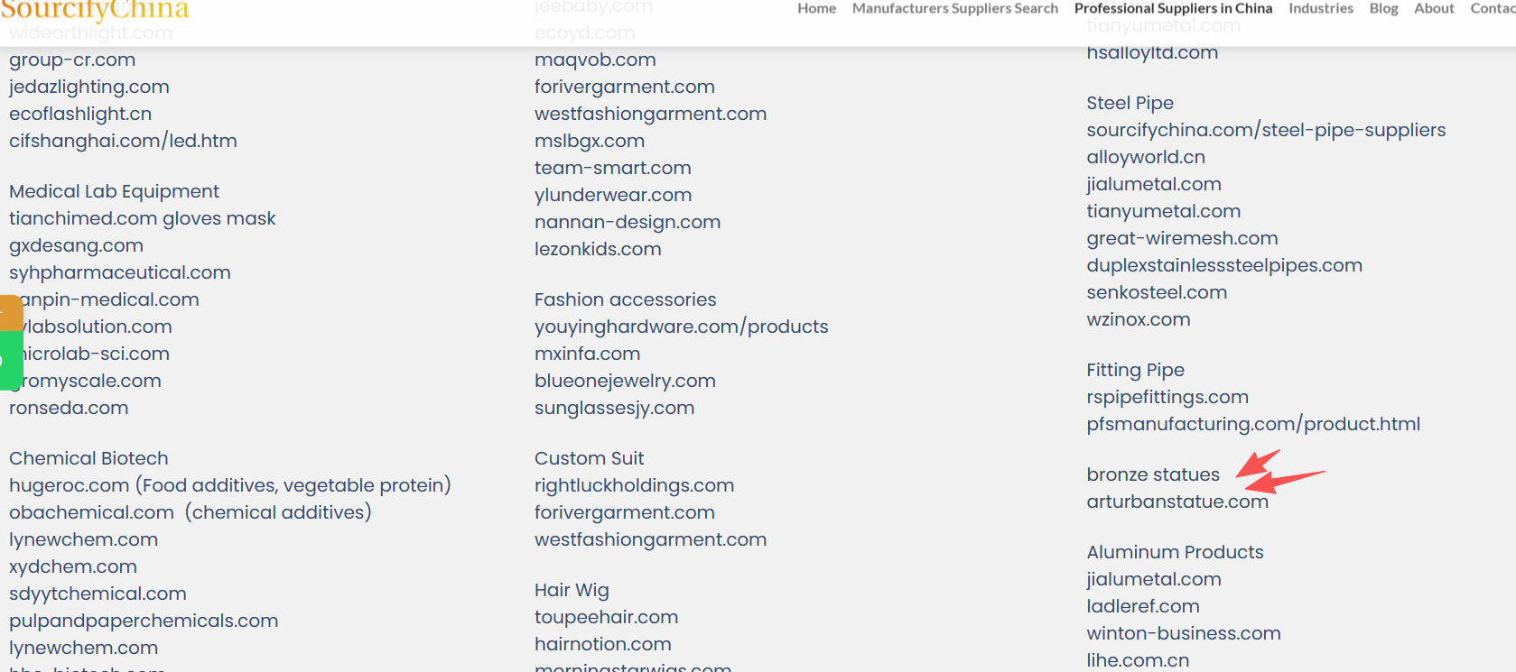Screen dimensions: 1516x672
Task: Open the Blog menu item
Action: coord(1383,8)
